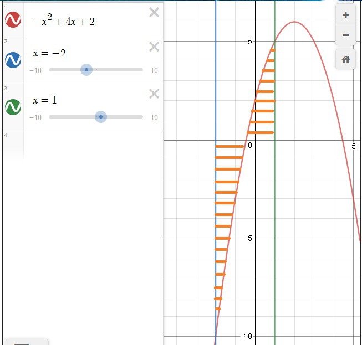The width and height of the screenshot is (362, 345).
Task: Zoom out of the graph
Action: pyautogui.click(x=345, y=35)
